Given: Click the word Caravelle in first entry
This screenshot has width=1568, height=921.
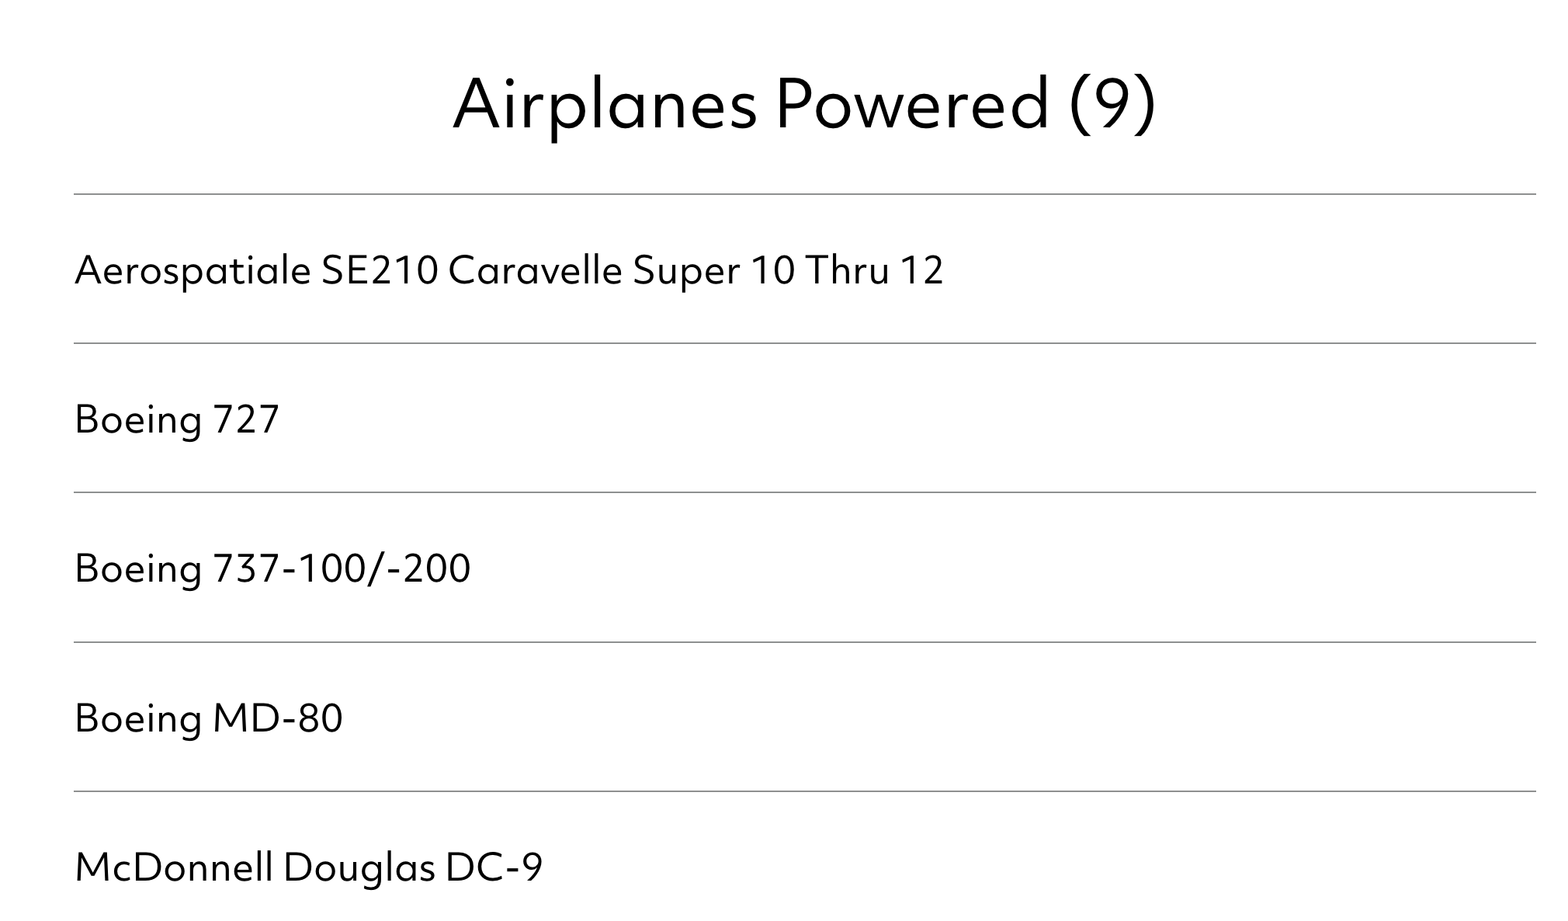Looking at the screenshot, I should coord(535,270).
